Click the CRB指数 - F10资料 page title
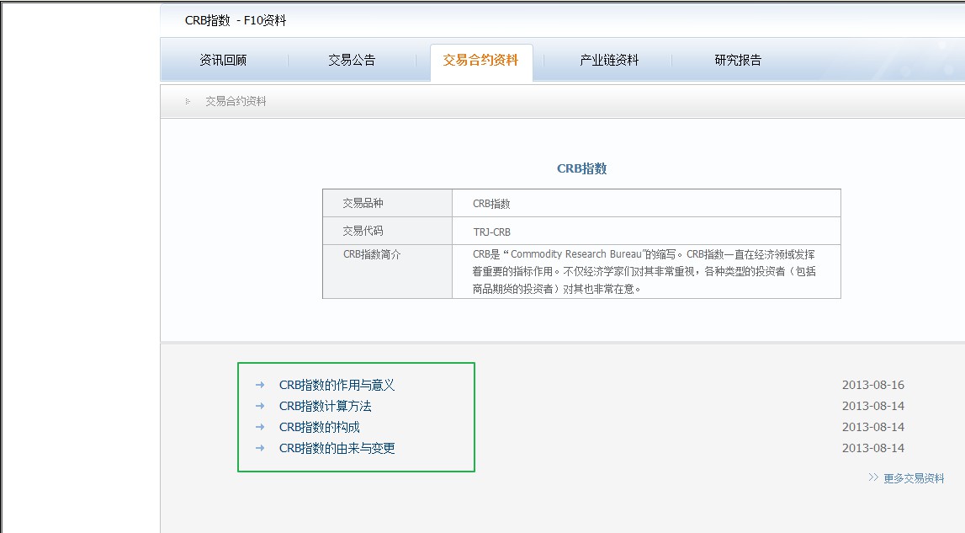This screenshot has width=965, height=533. click(x=236, y=20)
